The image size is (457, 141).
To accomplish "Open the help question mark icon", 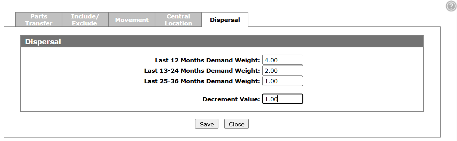I will tap(451, 6).
